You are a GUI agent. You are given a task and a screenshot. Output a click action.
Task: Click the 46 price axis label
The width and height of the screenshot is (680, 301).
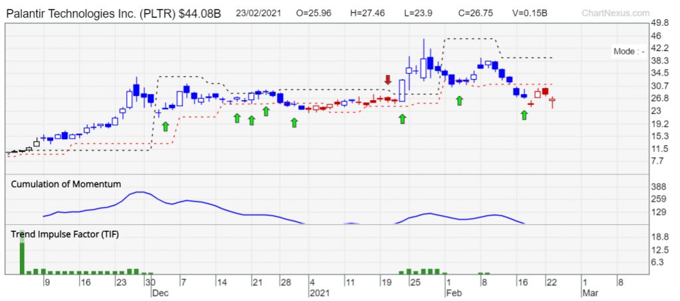[x=657, y=35]
